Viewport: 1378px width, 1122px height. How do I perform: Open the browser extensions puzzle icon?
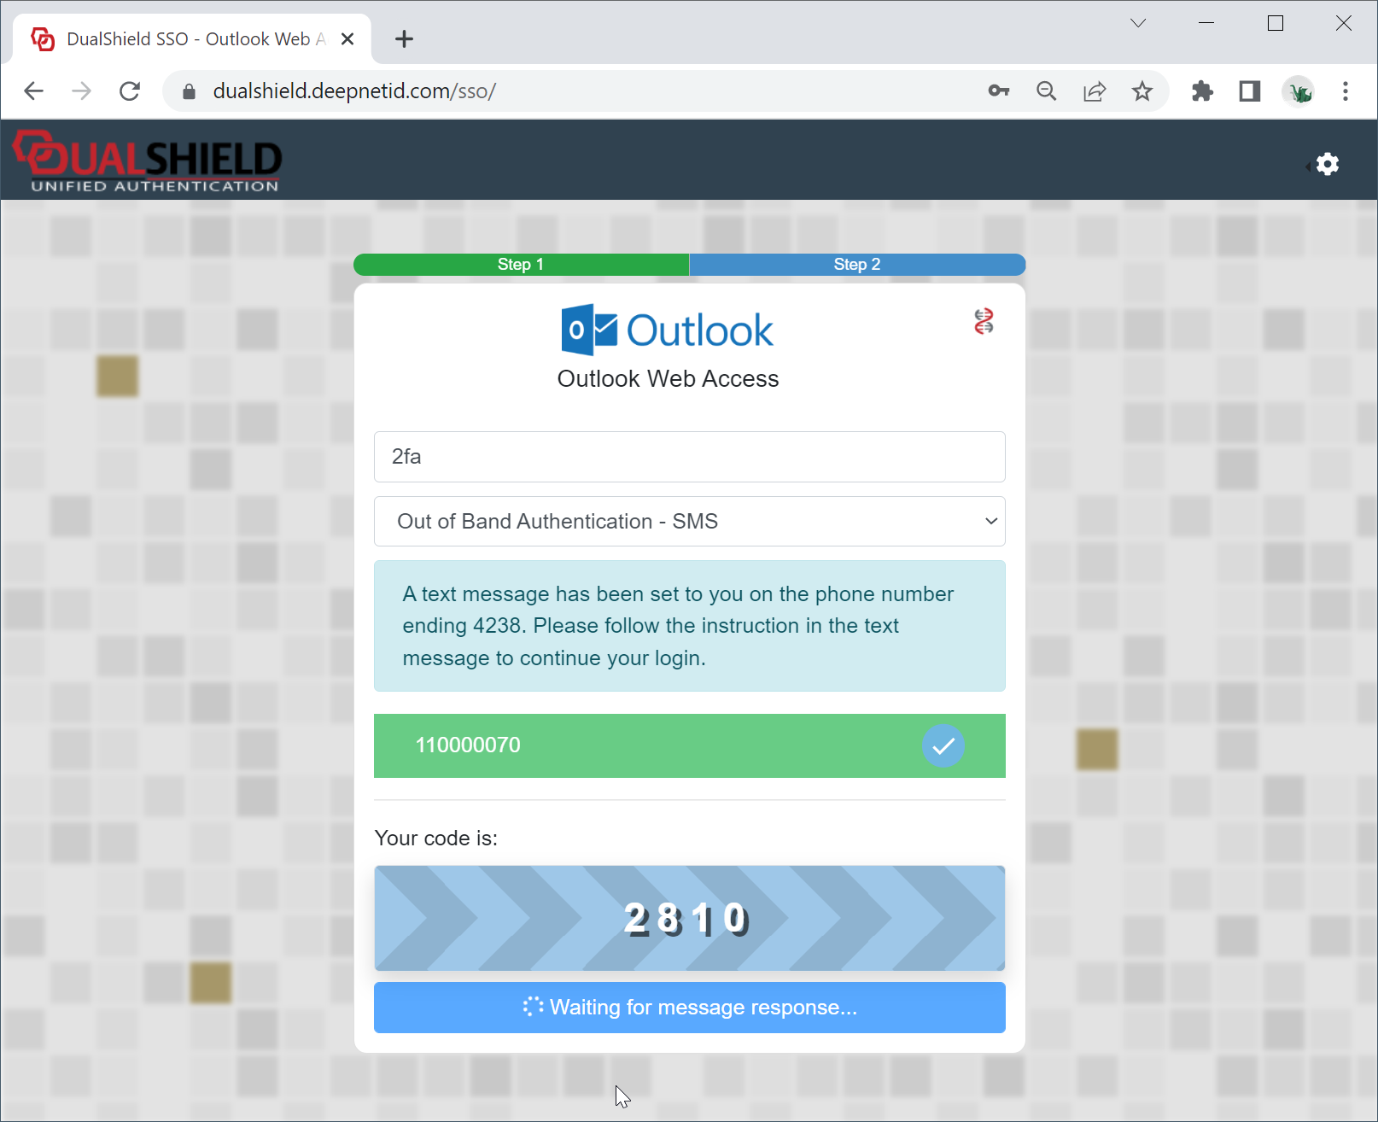[1202, 91]
